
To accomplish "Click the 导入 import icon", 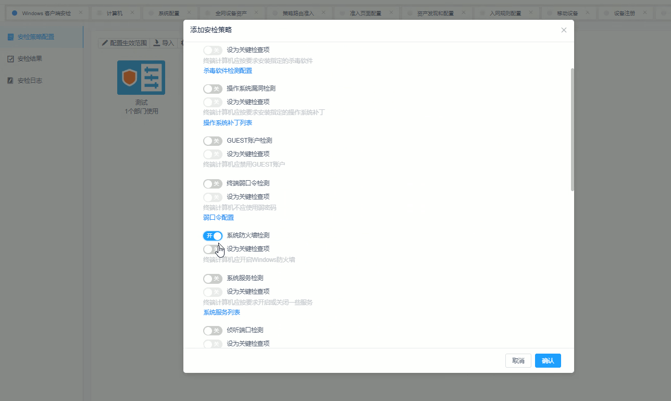I will [x=156, y=43].
